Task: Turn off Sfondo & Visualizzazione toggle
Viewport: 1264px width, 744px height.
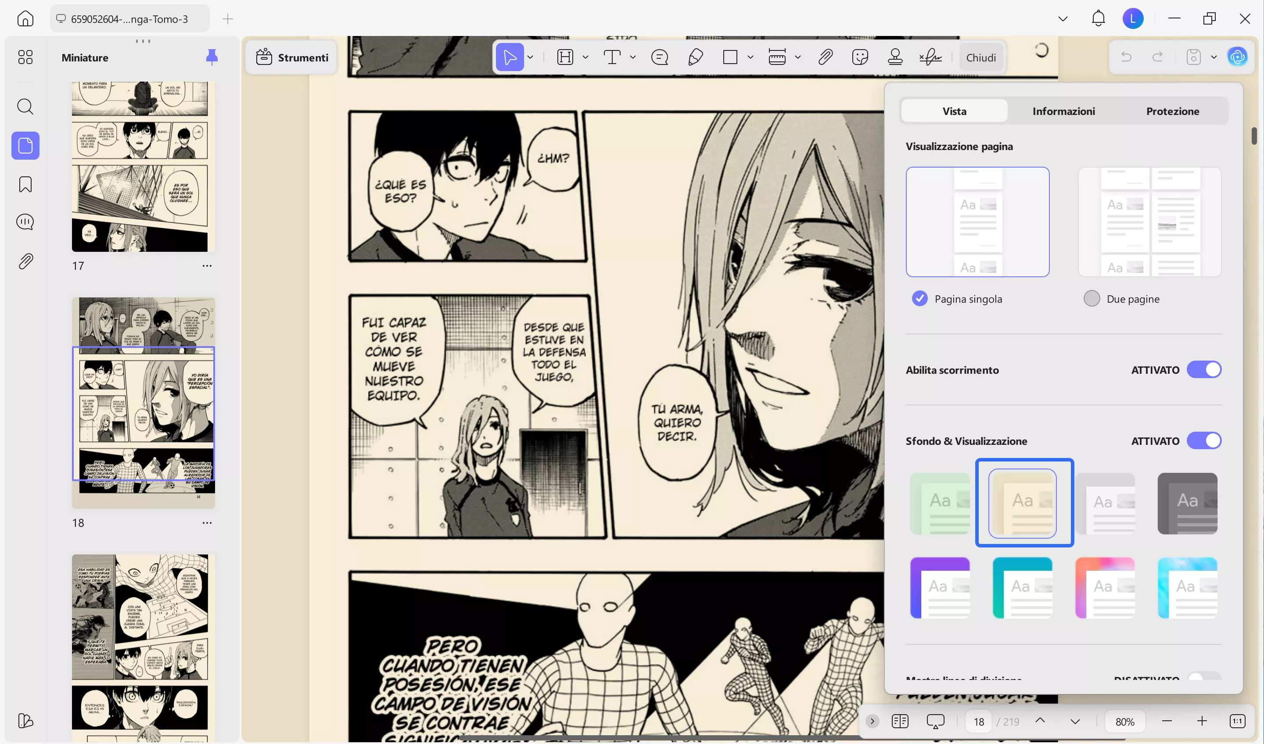Action: coord(1204,441)
